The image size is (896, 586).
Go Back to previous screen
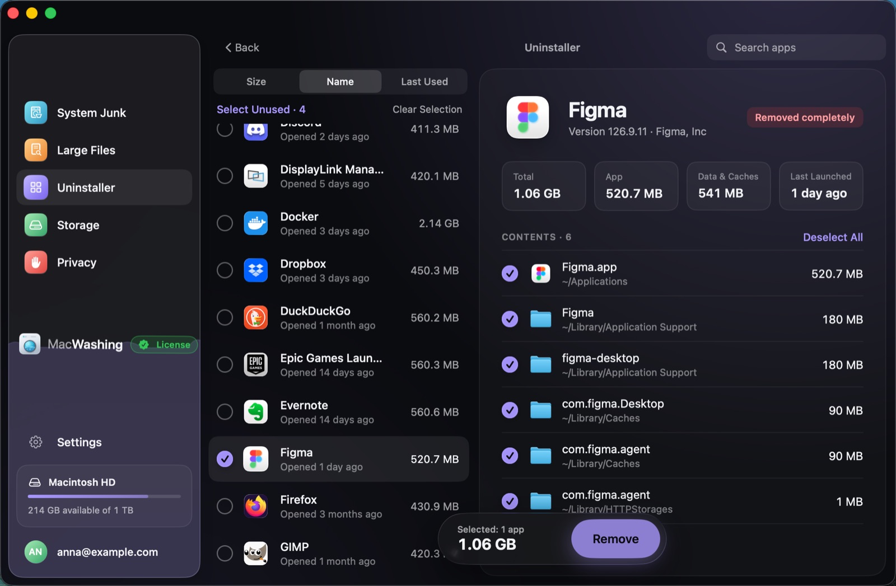tap(242, 48)
